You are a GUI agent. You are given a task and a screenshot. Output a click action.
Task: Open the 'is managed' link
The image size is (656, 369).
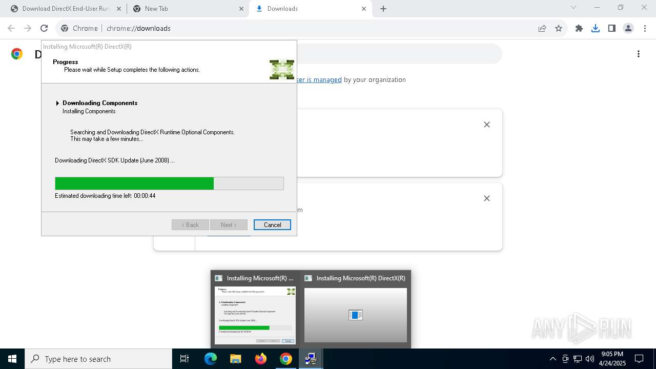[319, 79]
